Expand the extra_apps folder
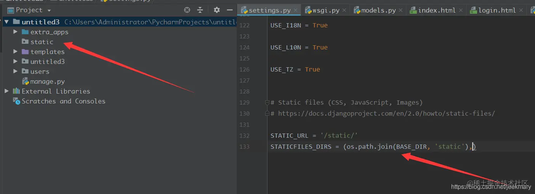This screenshot has height=194, width=535. click(15, 32)
